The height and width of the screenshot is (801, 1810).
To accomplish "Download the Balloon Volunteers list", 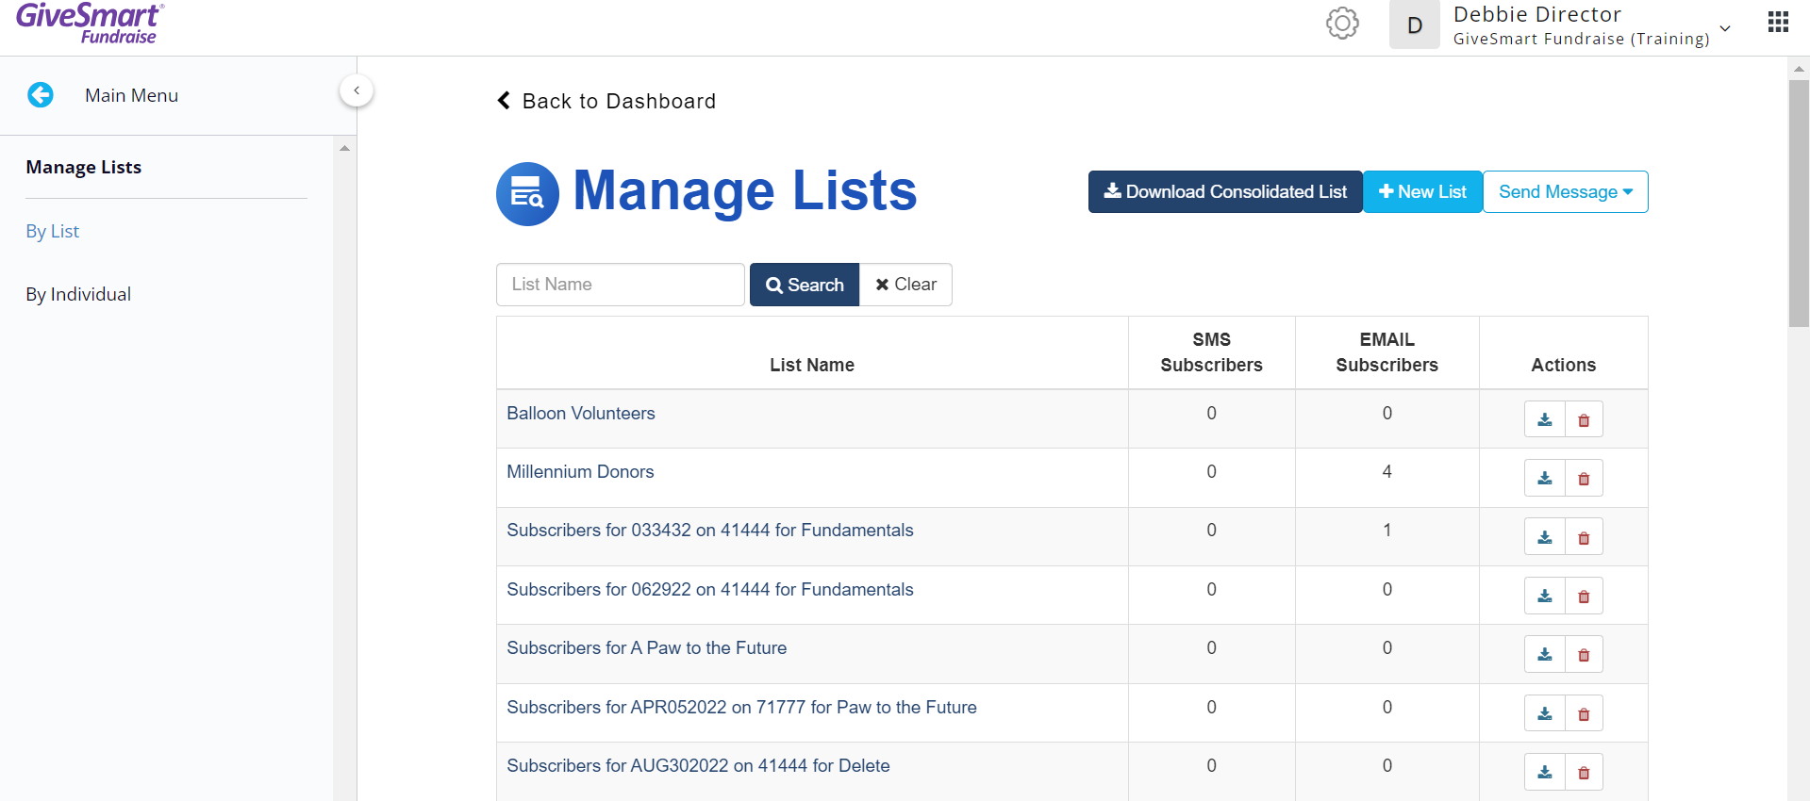I will pyautogui.click(x=1545, y=419).
